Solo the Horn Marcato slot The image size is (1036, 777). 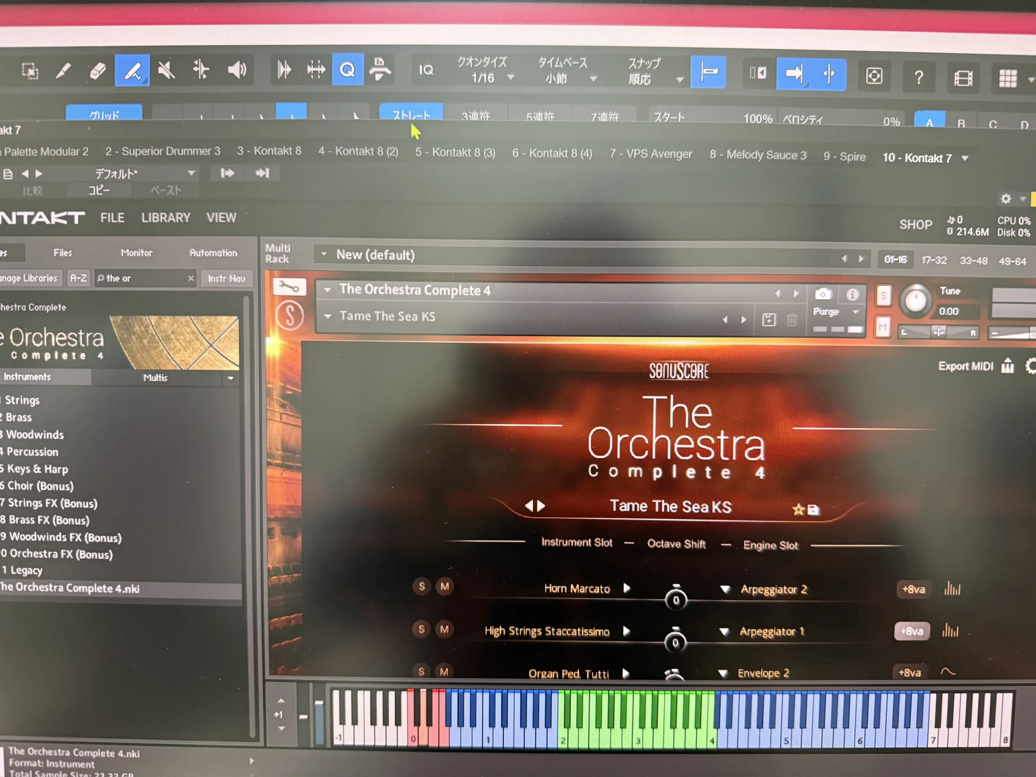pos(422,586)
